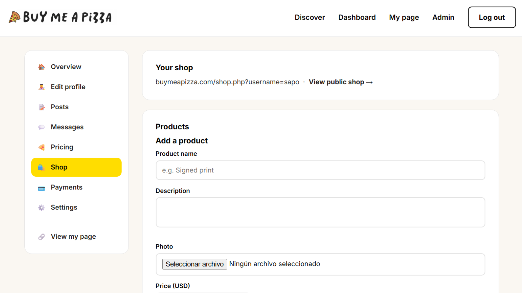Go to Dashboard in top navigation

(x=357, y=17)
